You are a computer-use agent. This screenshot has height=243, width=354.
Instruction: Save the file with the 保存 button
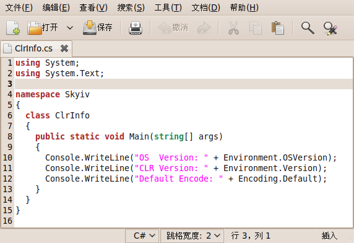(98, 28)
